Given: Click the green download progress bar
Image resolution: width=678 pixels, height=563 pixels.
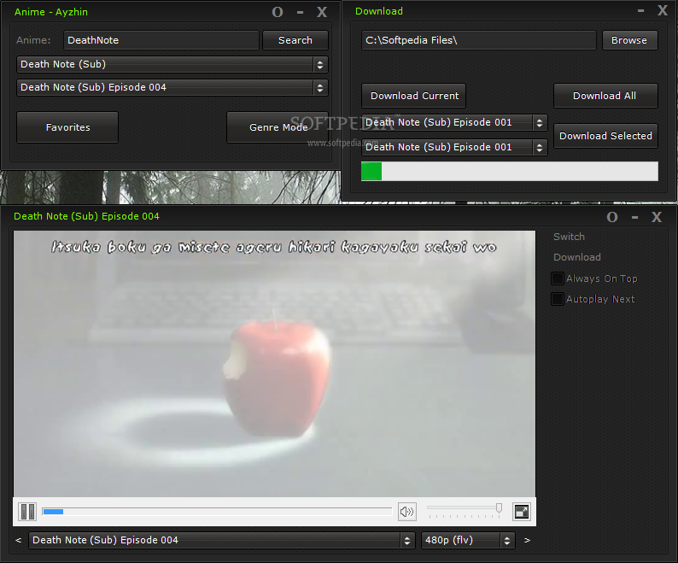Looking at the screenshot, I should coord(510,172).
